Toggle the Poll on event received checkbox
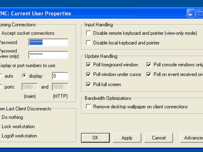Viewport: 203px width, 152px height. pyautogui.click(x=149, y=74)
